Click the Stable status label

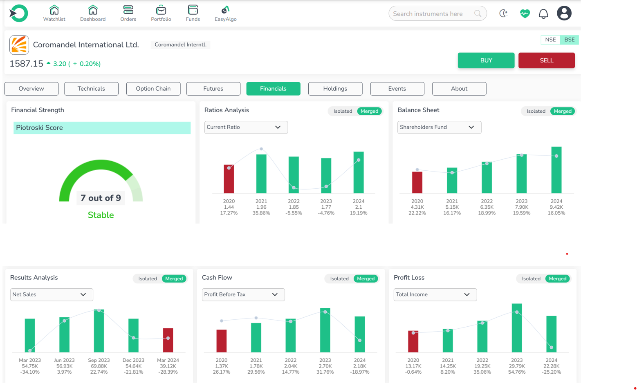[101, 215]
